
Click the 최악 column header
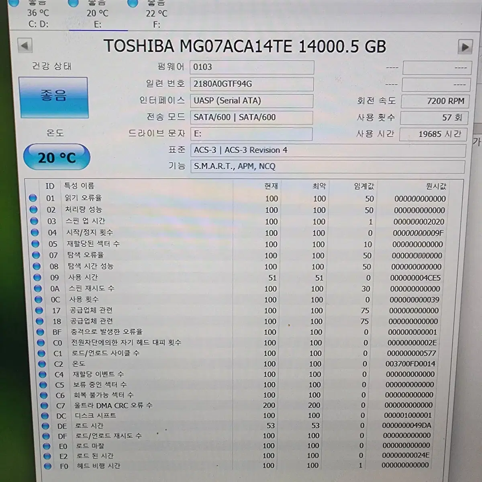319,186
